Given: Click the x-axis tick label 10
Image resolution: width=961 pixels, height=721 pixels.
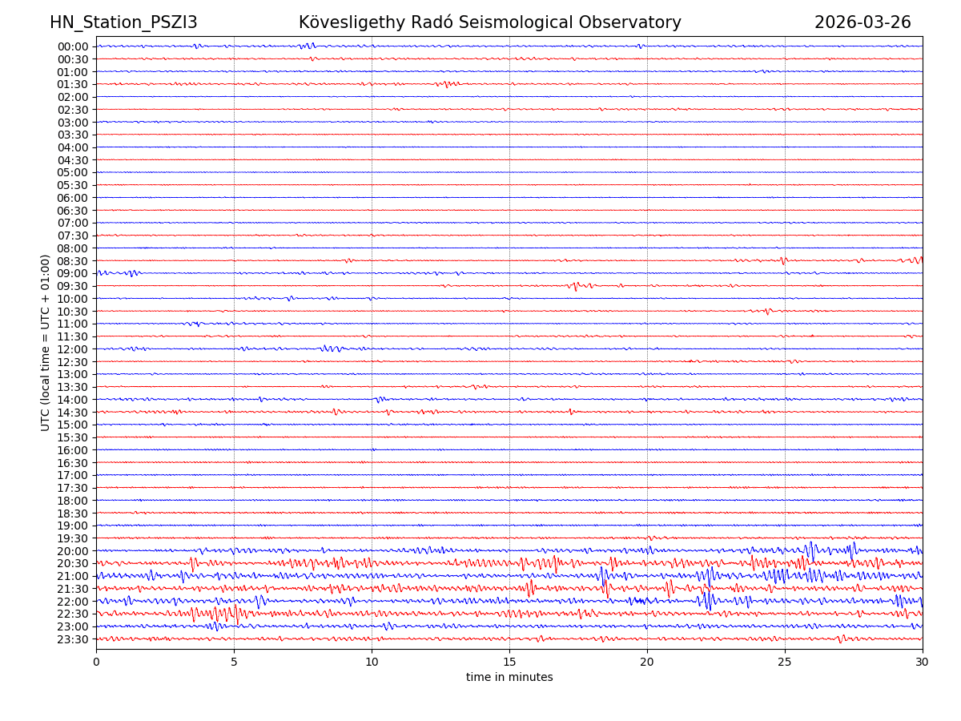Looking at the screenshot, I should [x=372, y=663].
